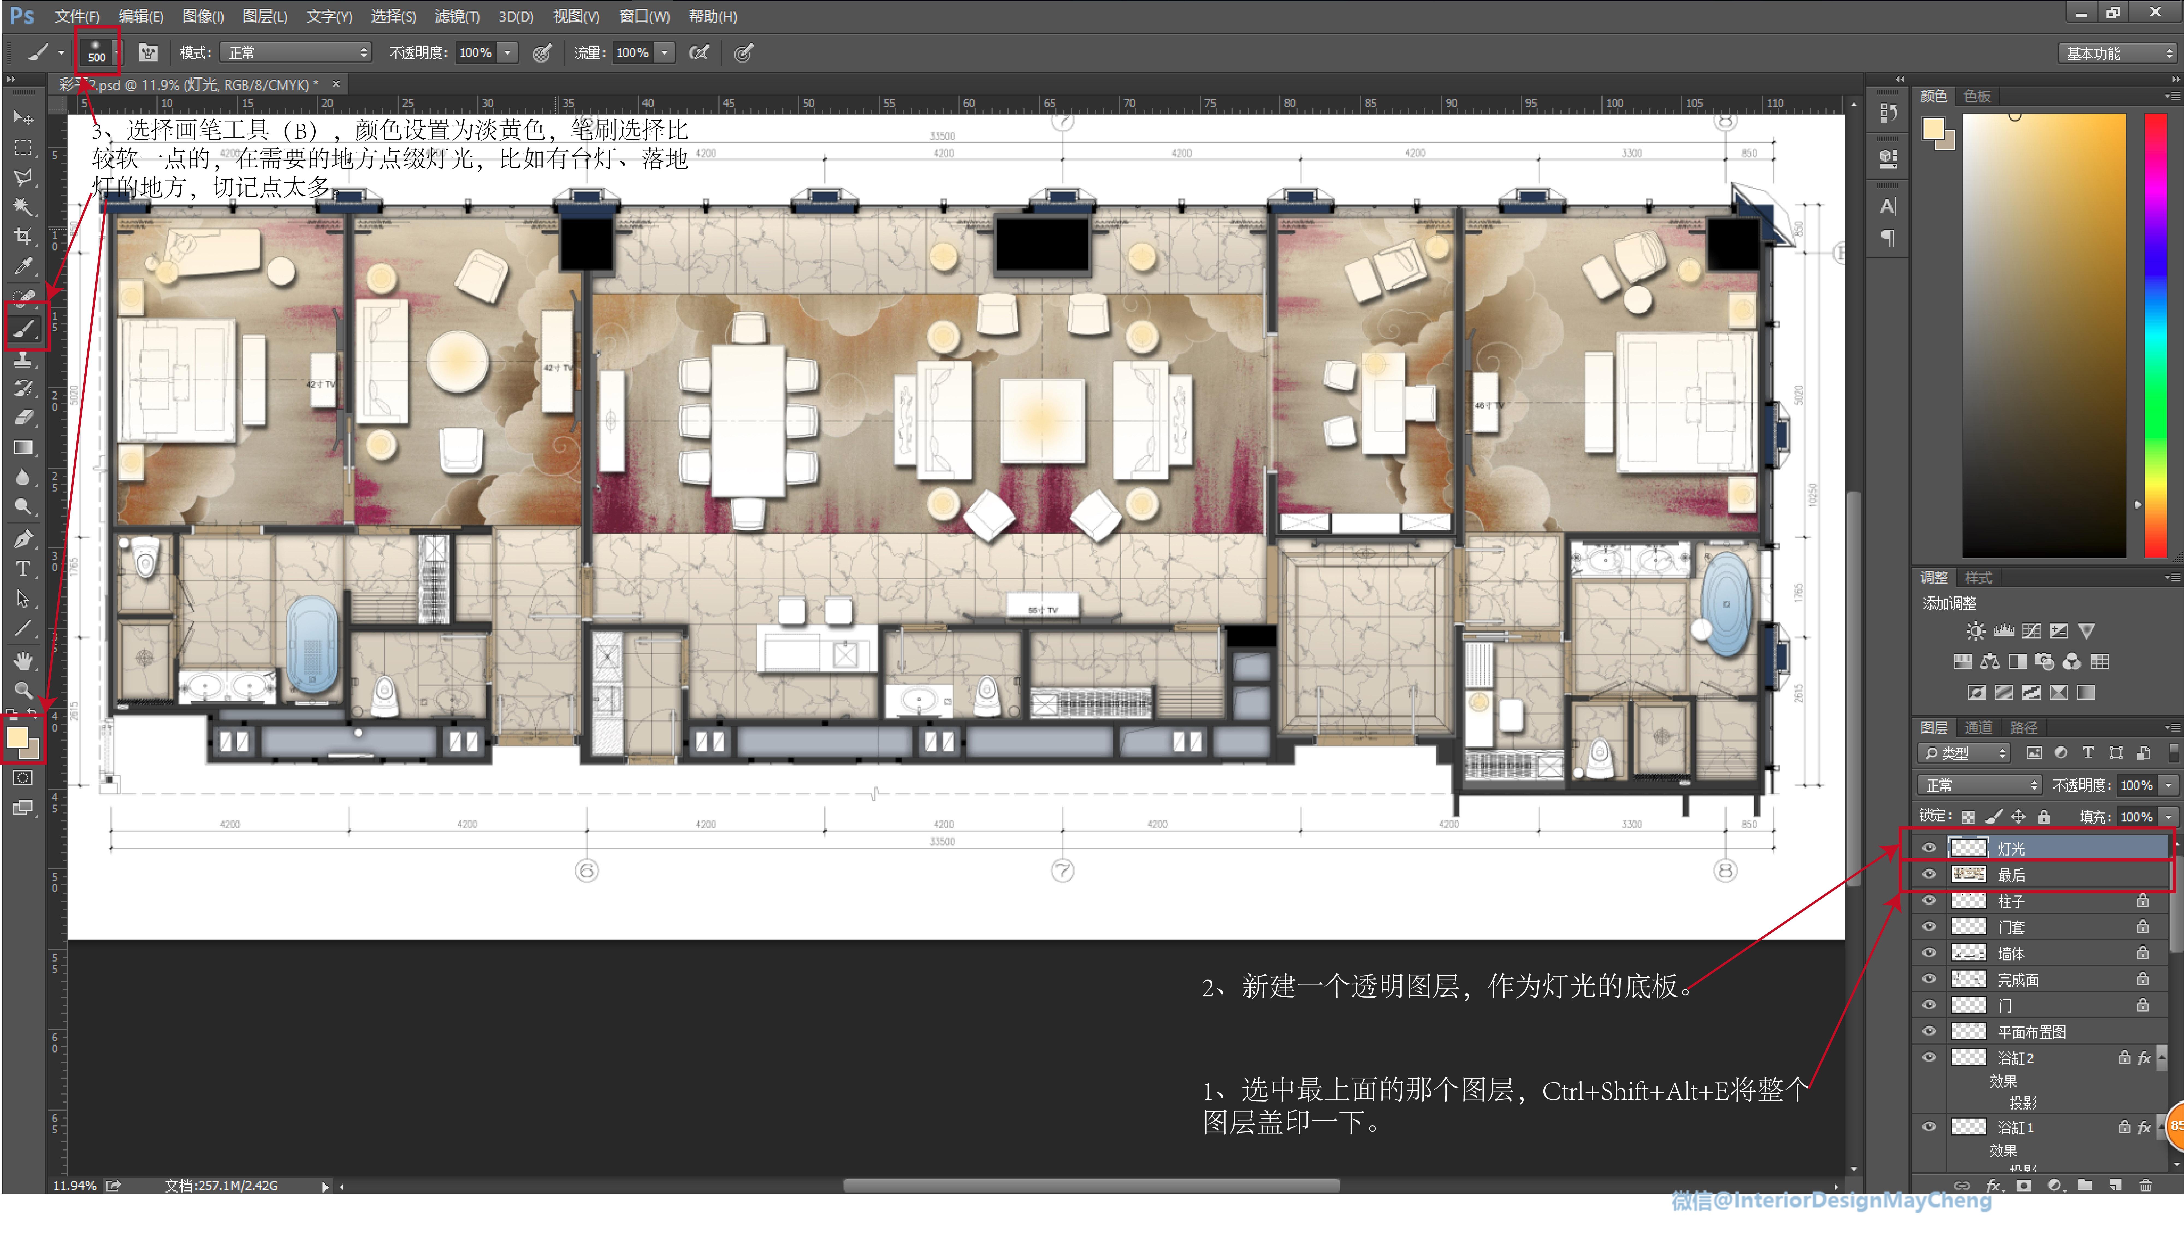2184x1251 pixels.
Task: Select the Rectangular Marquee tool
Action: [x=23, y=148]
